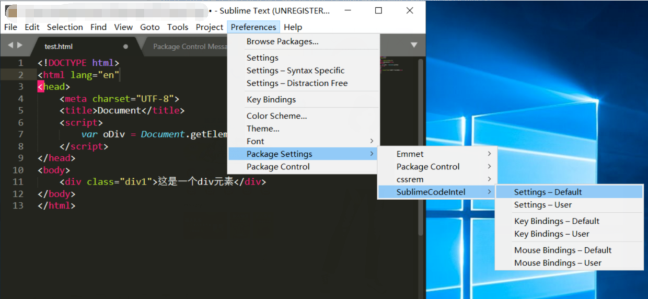
Task: Select SublimeCodeIntel package entry
Action: point(437,192)
